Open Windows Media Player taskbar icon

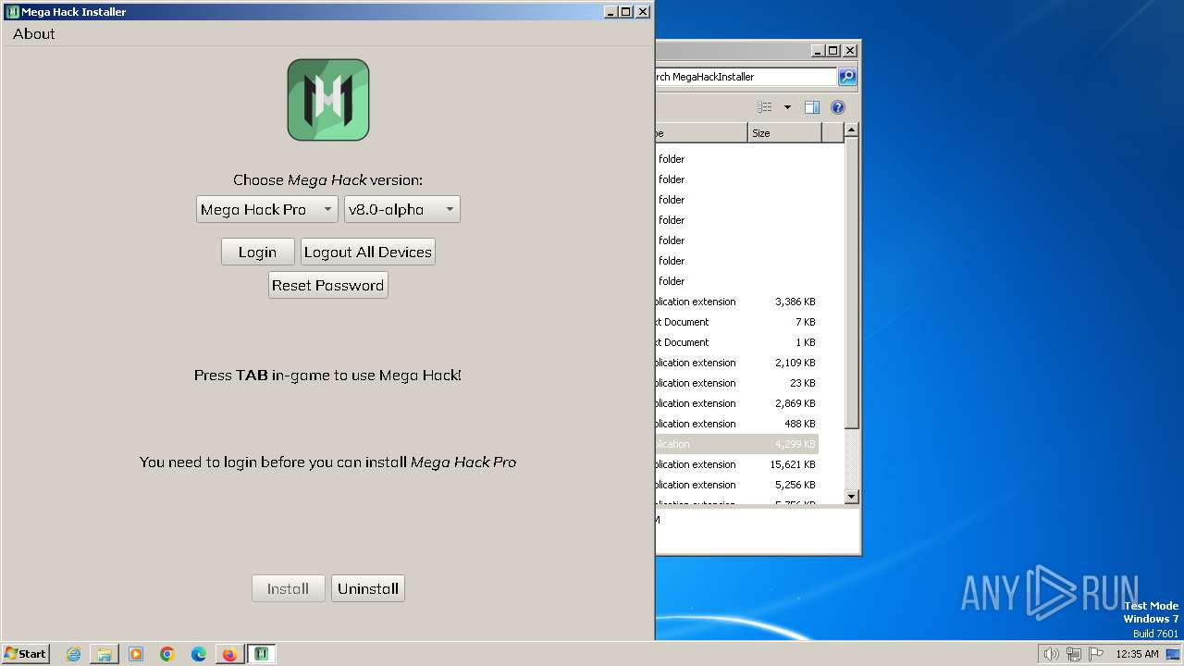(x=136, y=654)
